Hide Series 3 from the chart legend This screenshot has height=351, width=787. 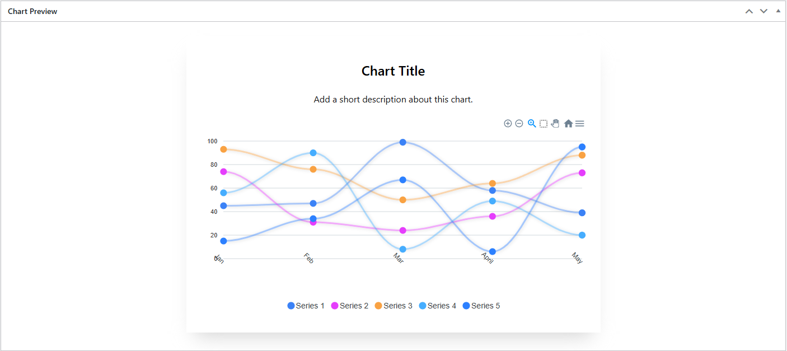(393, 306)
